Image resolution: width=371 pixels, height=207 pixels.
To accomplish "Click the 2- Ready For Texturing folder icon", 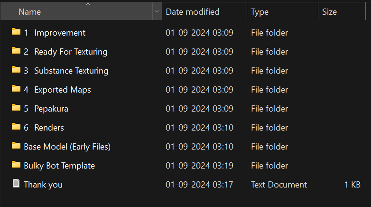I will (x=16, y=51).
